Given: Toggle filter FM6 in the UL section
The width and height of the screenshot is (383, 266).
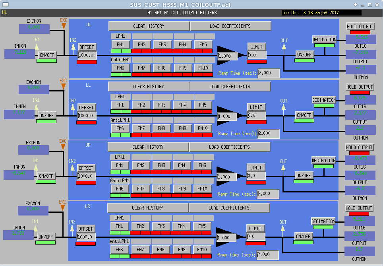Looking at the screenshot, I should click(x=121, y=68).
